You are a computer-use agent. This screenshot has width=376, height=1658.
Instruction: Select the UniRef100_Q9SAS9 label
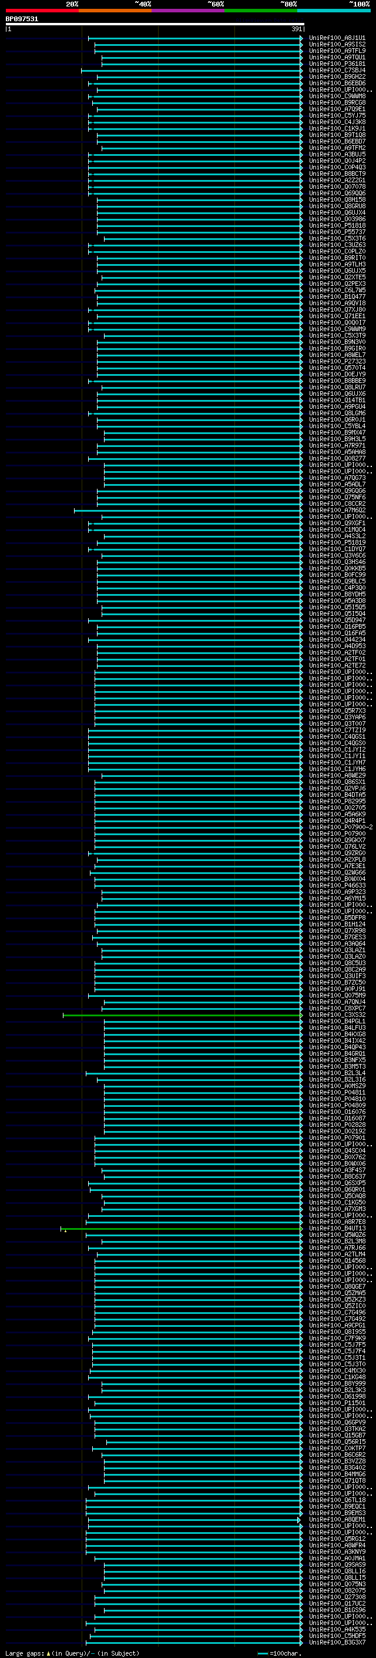point(337,1565)
